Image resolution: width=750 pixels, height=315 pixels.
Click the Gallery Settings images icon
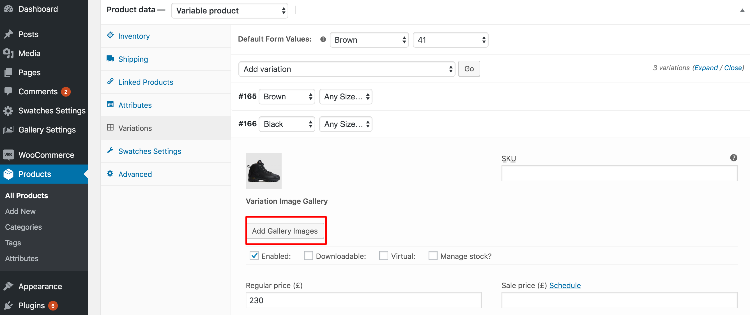pos(8,130)
